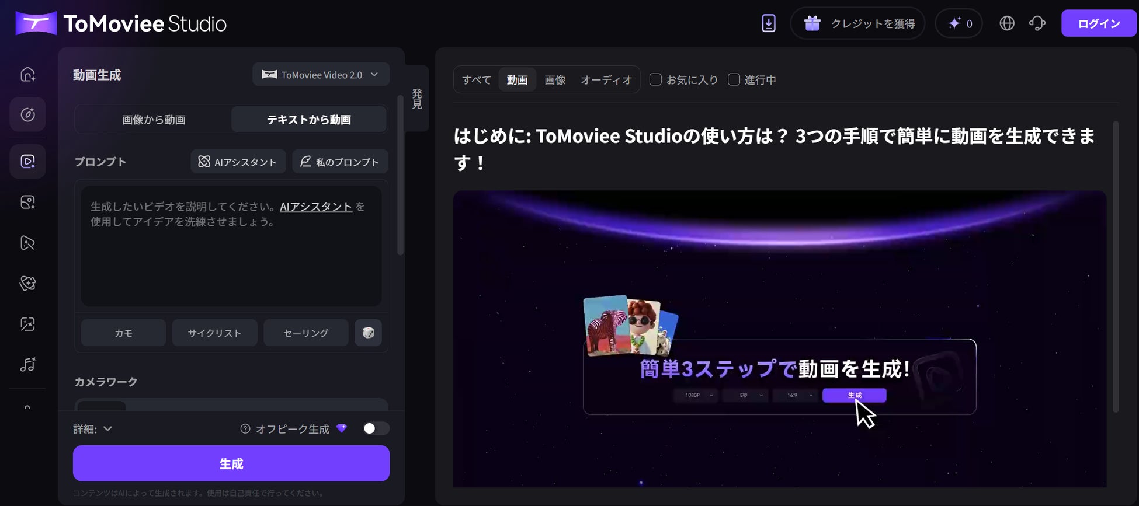Click the dice random prompt icon

(369, 333)
